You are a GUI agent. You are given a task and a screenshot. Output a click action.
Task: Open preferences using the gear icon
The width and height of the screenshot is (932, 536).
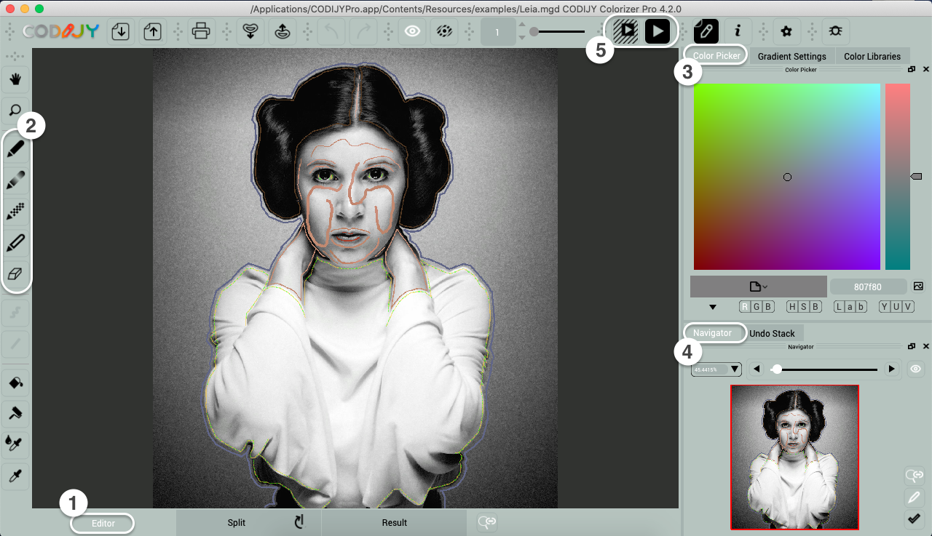(786, 31)
